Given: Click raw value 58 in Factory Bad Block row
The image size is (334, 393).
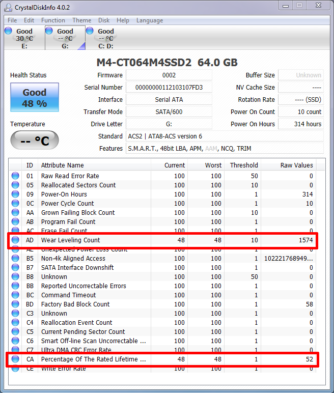Looking at the screenshot, I should tap(310, 304).
